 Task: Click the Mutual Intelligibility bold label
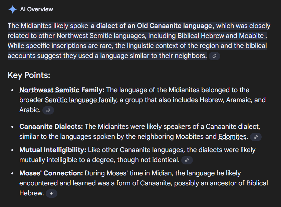[x=53, y=150]
